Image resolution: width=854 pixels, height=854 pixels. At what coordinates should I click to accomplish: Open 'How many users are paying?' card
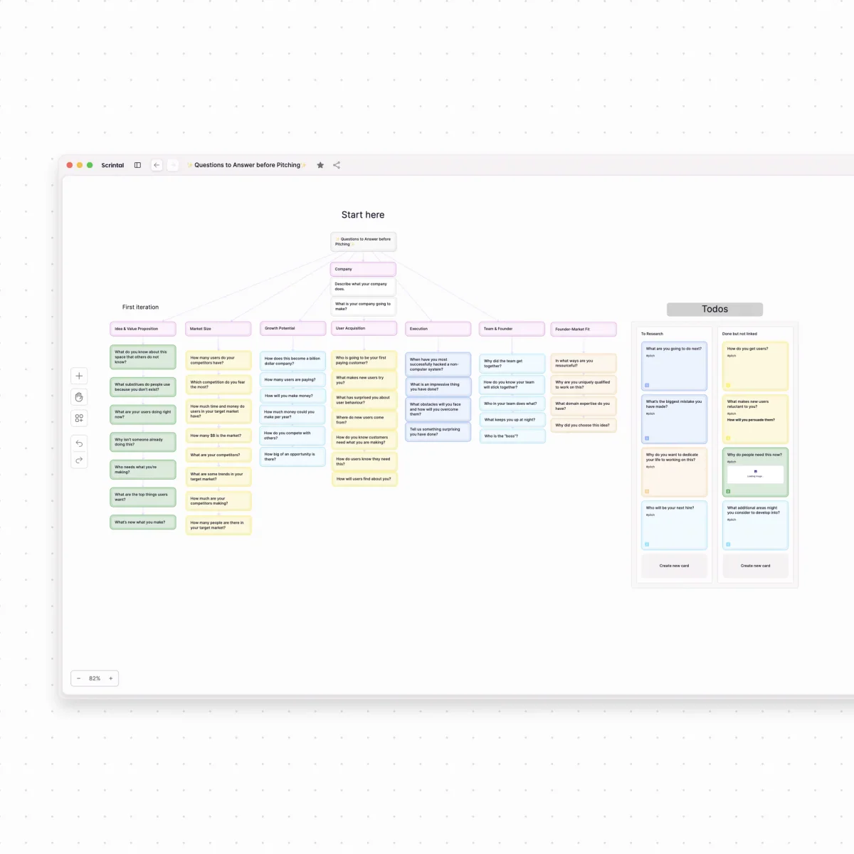click(292, 379)
